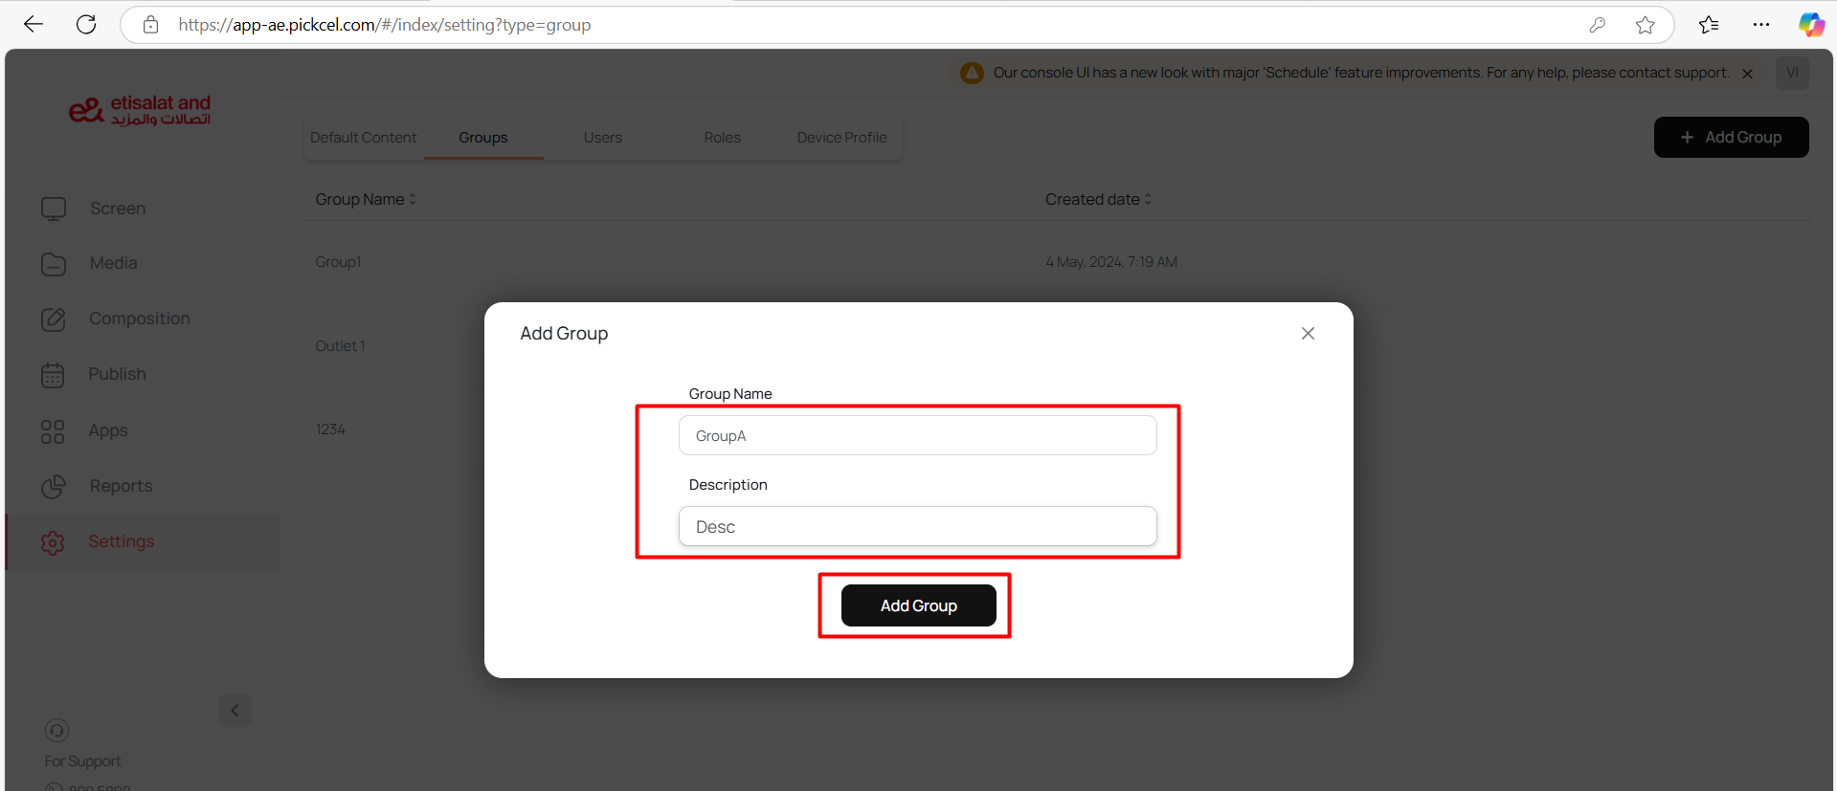The width and height of the screenshot is (1837, 791).
Task: Click the Screen icon in sidebar
Action: (54, 209)
